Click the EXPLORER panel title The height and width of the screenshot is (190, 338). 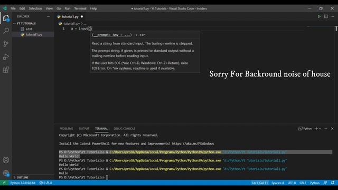(x=23, y=16)
